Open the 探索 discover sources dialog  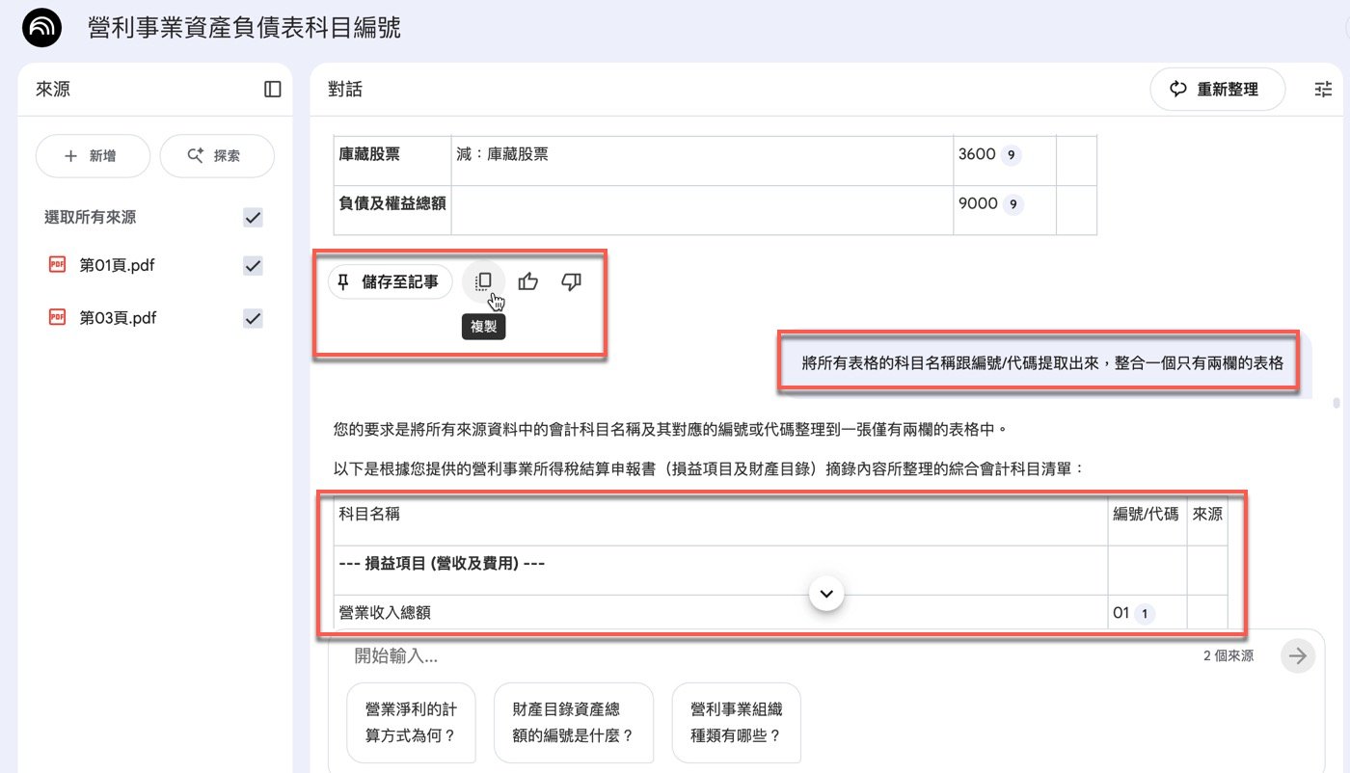pos(217,155)
